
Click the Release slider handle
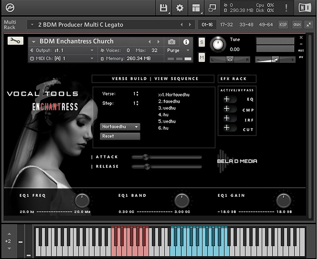click(x=147, y=167)
